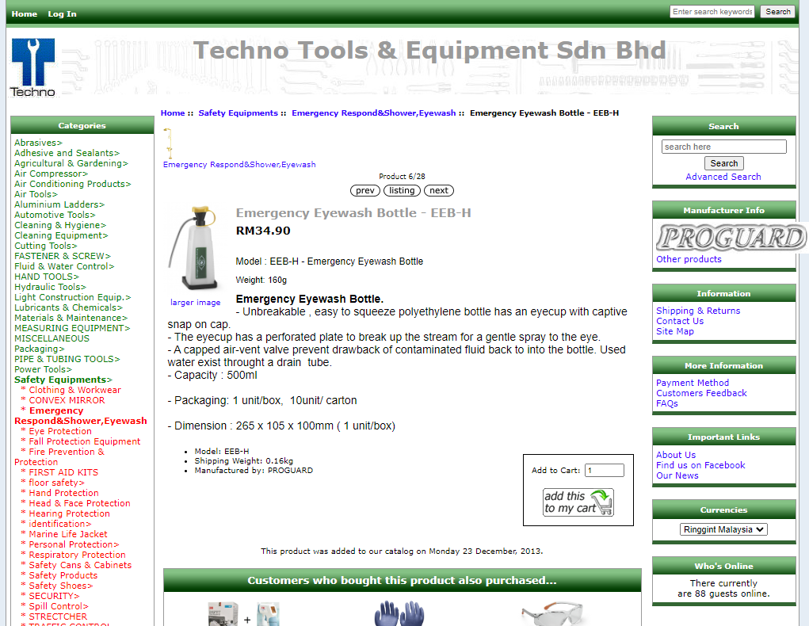
Task: Expand the Aluminium Ladders category
Action: [59, 204]
